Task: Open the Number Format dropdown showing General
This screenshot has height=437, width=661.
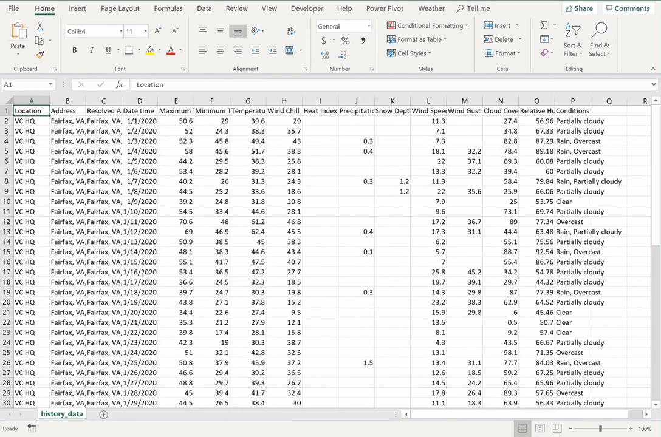Action: (x=343, y=26)
